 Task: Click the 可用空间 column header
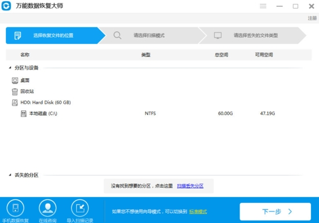pos(264,54)
